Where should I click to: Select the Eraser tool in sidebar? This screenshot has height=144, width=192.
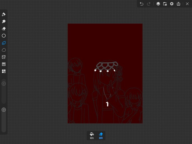point(4,29)
